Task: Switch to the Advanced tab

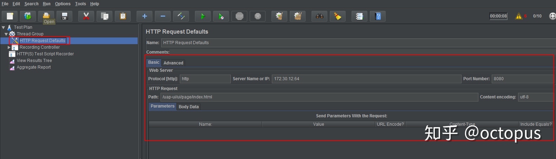Action: click(174, 63)
